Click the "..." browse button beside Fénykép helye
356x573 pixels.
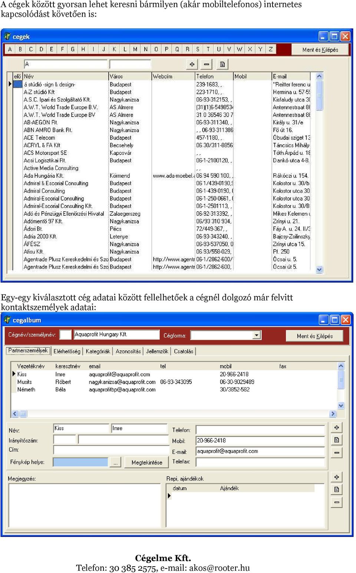pos(116,462)
